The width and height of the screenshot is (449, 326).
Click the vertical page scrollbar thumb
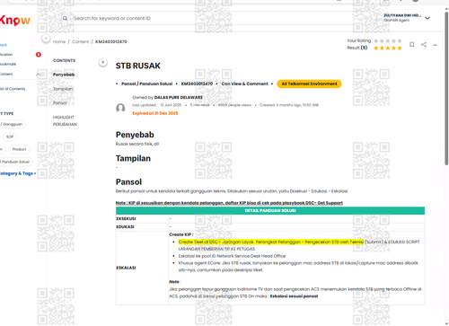pos(446,88)
